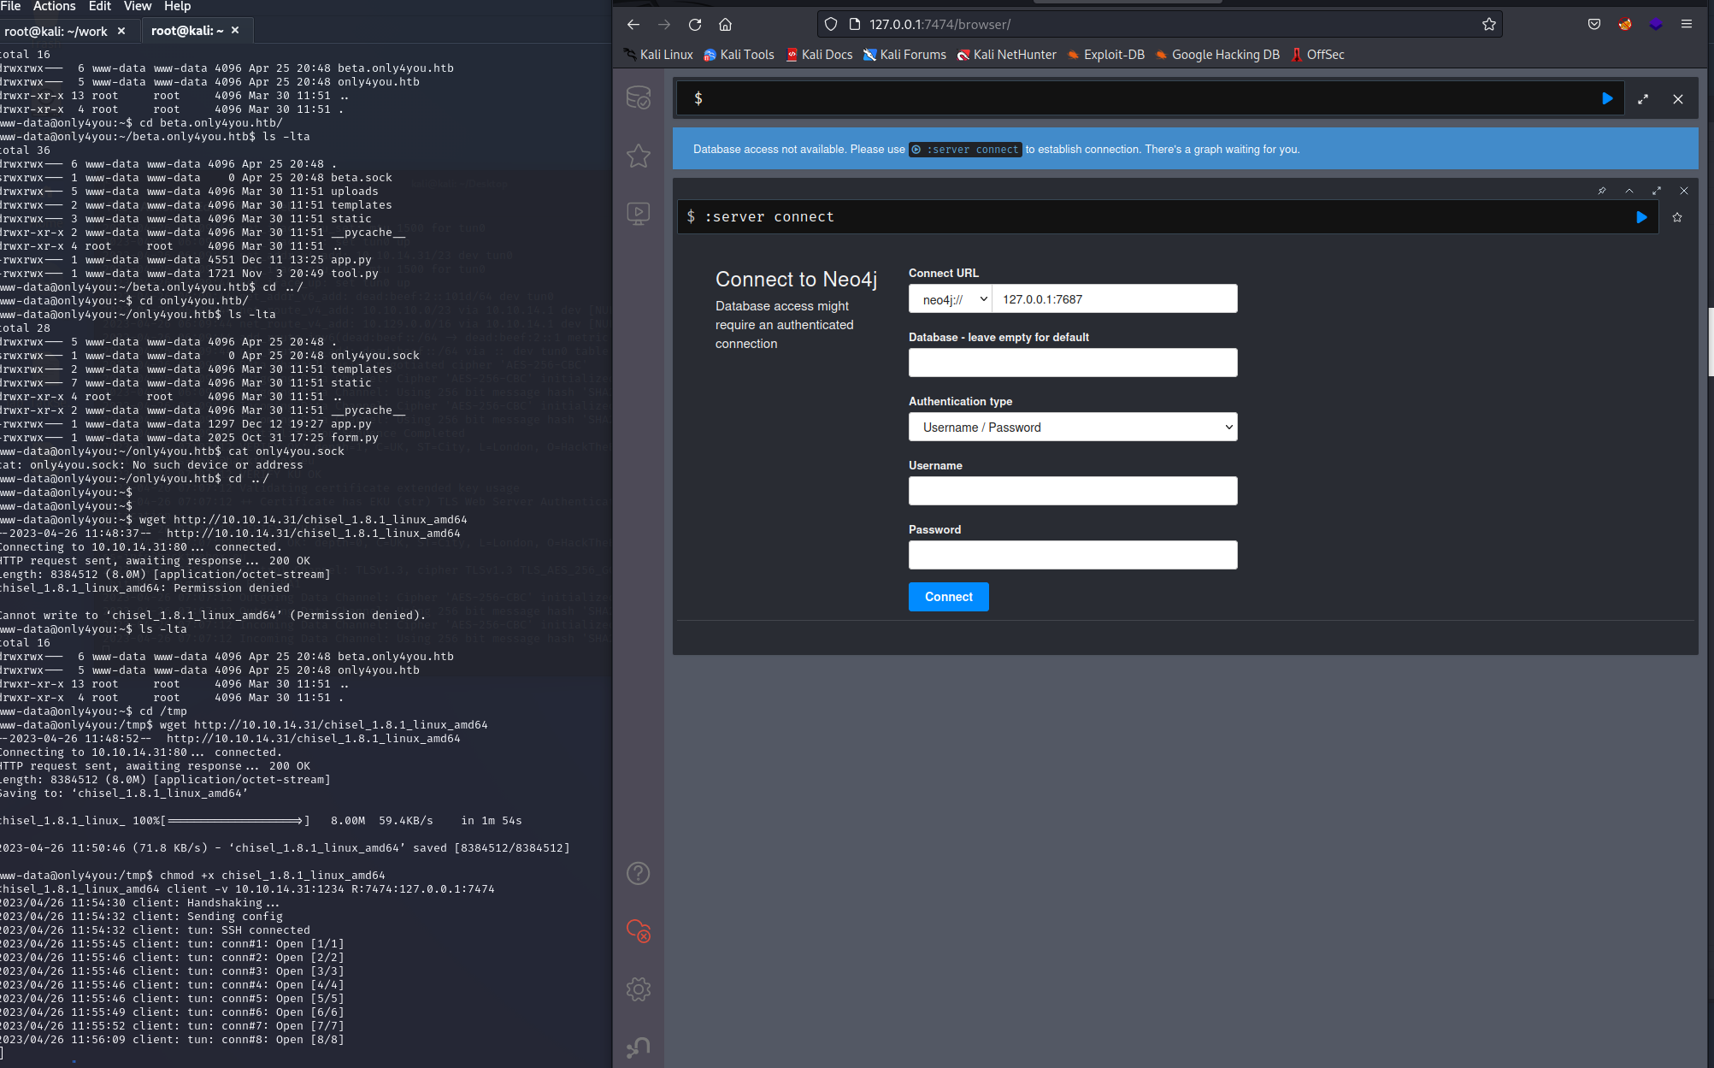
Task: Open the Neo4j guides projector icon
Action: point(638,213)
